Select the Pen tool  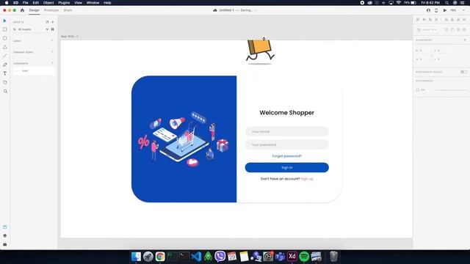tap(5, 65)
